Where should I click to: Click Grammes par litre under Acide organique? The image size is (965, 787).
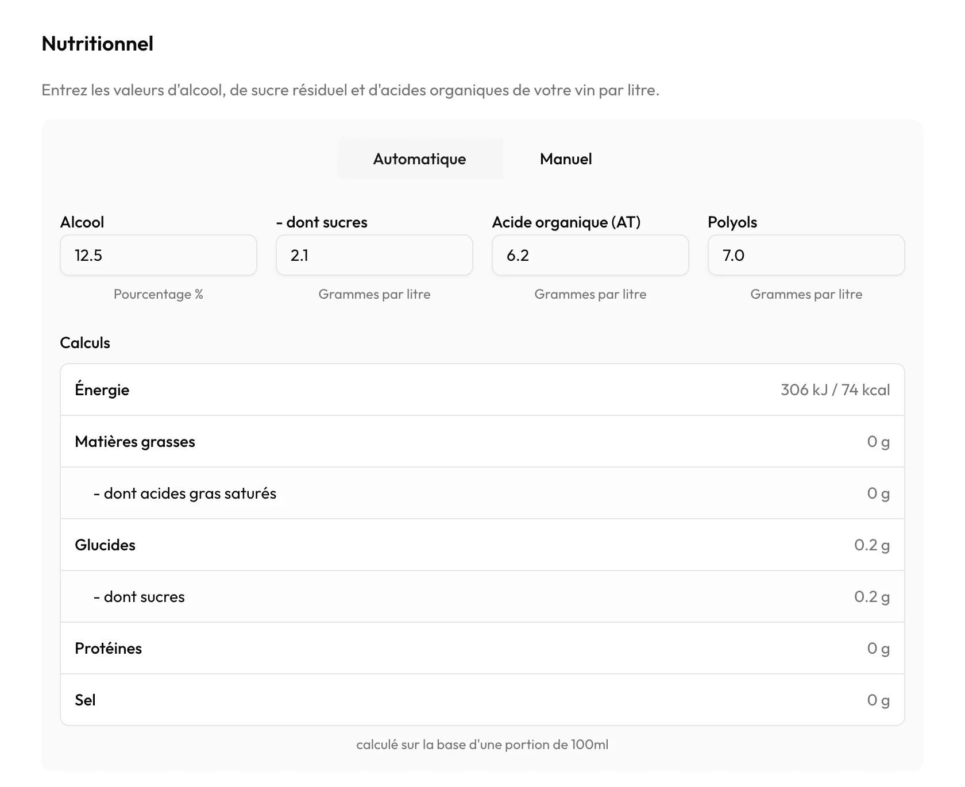tap(590, 294)
